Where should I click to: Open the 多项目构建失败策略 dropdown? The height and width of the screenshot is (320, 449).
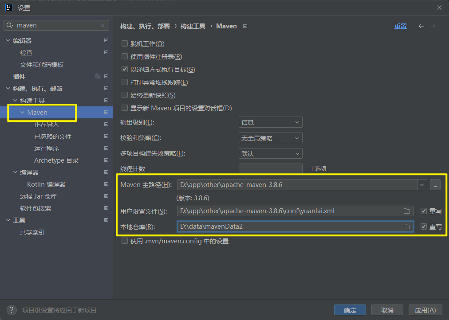point(270,154)
